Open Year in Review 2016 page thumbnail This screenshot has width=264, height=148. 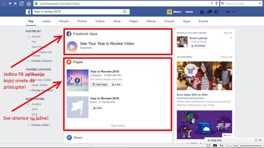78,80
